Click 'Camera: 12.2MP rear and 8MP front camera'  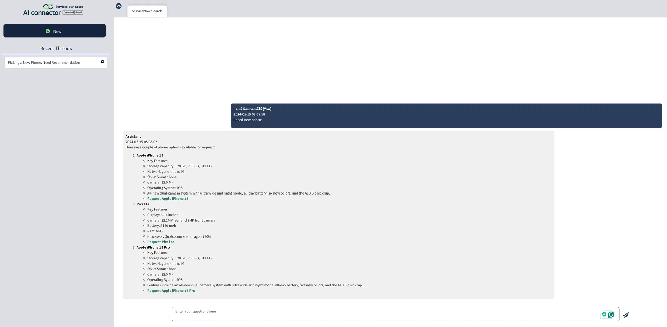181,220
